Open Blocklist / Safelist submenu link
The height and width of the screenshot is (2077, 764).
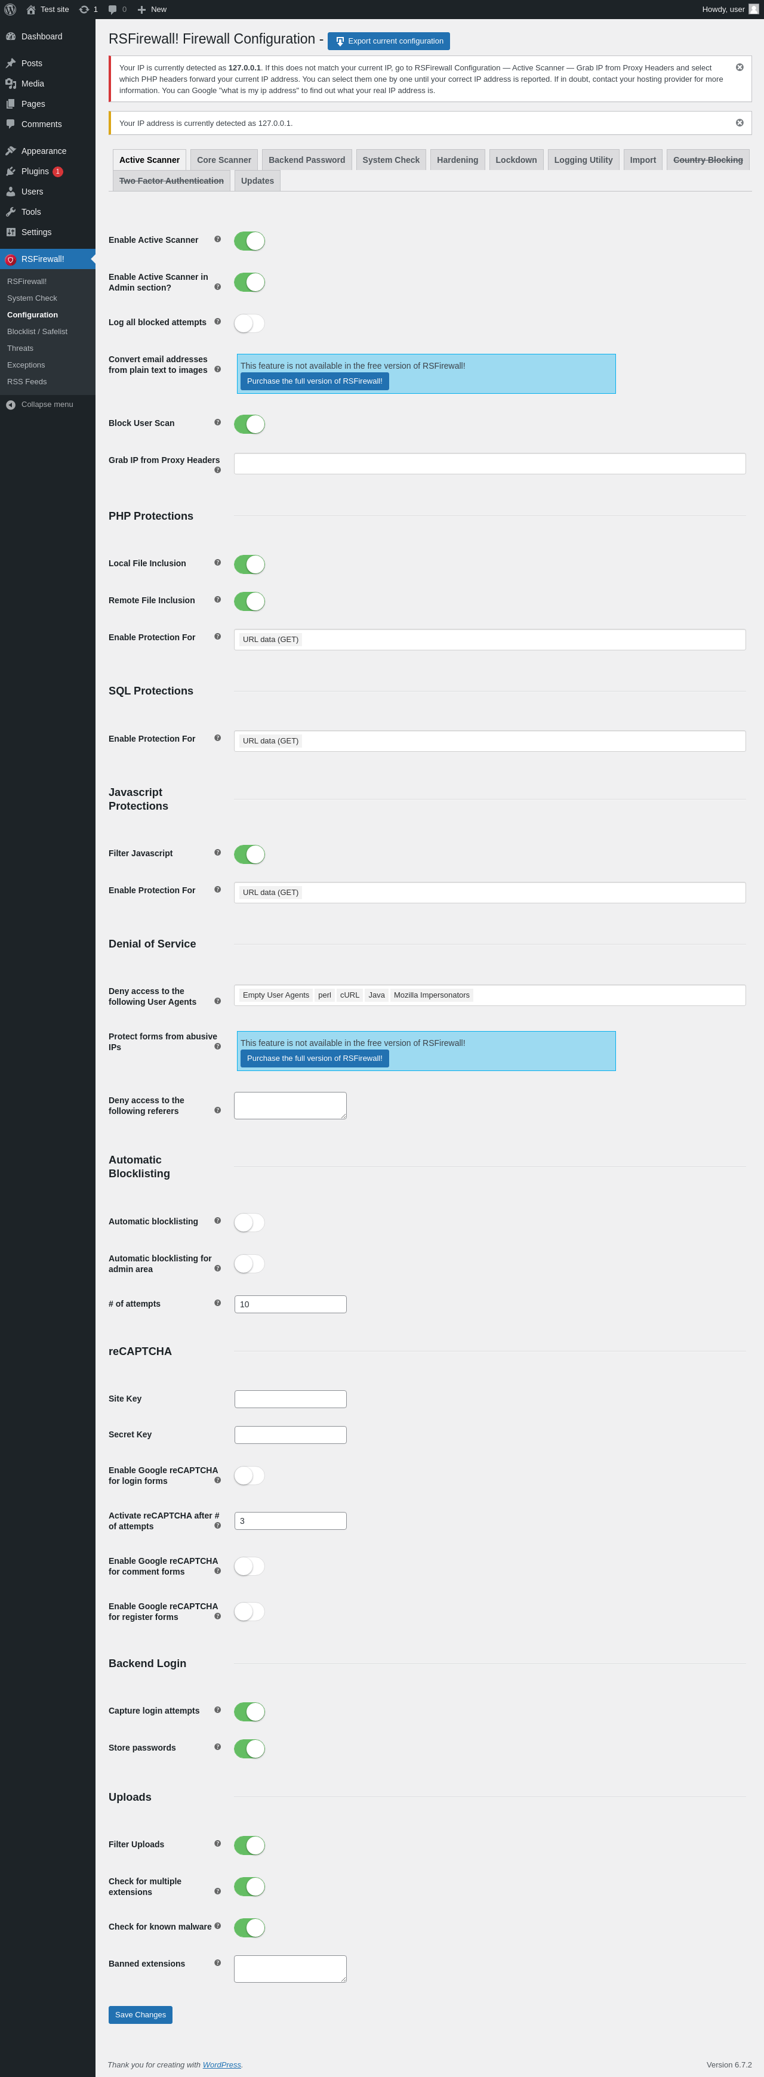click(37, 331)
